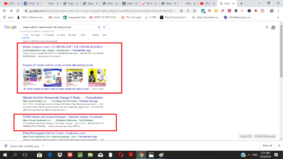Search by voice using microphone icon
Viewport: 283px width, 159px height.
[x=99, y=27]
